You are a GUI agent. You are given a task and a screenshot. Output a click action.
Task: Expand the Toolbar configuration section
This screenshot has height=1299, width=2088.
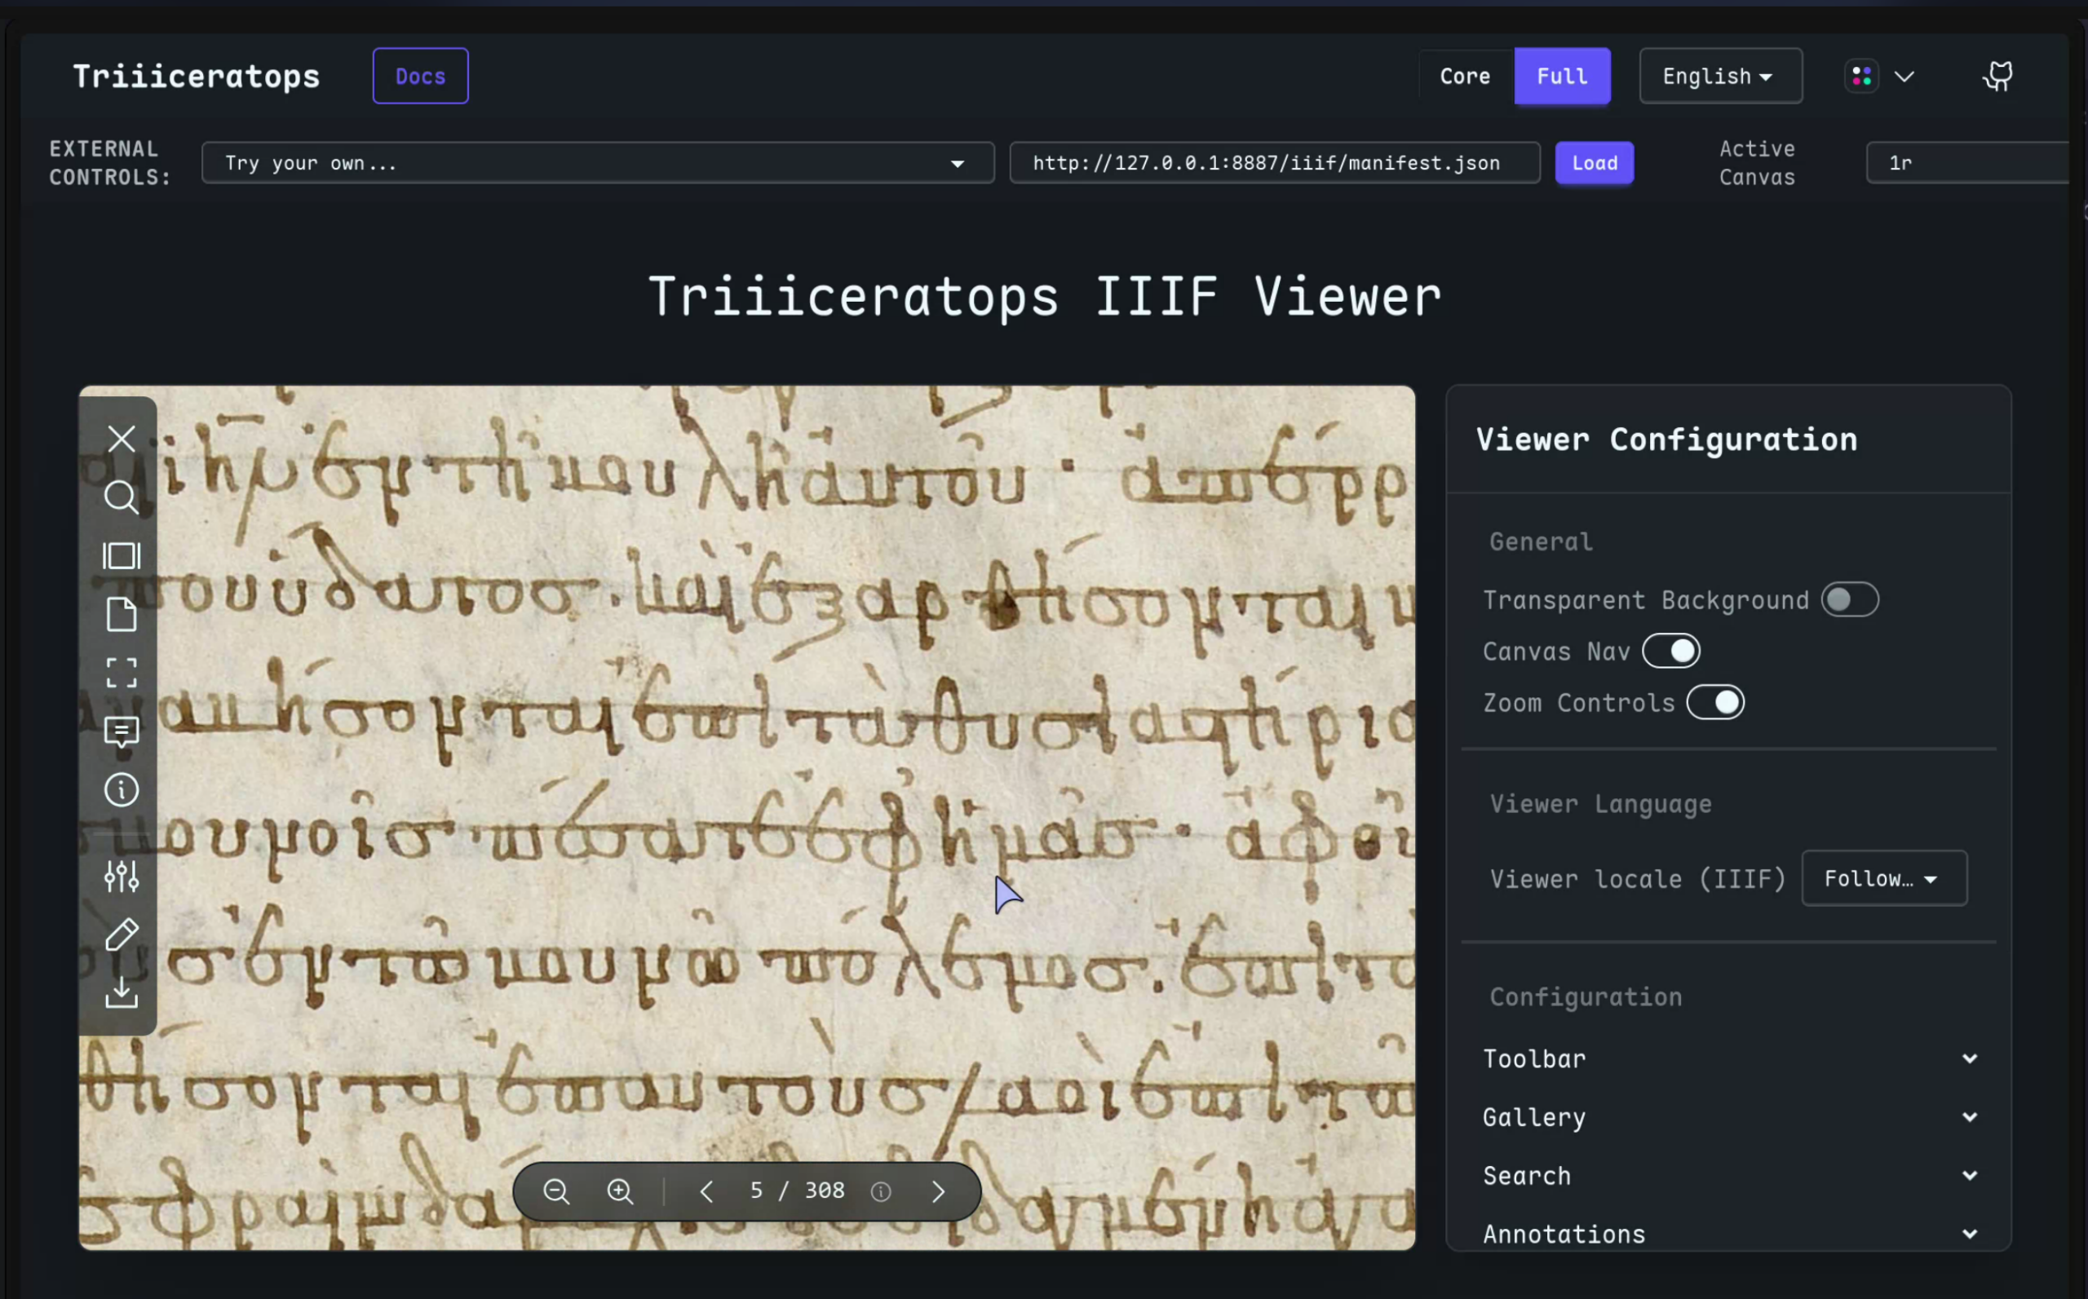1729,1058
